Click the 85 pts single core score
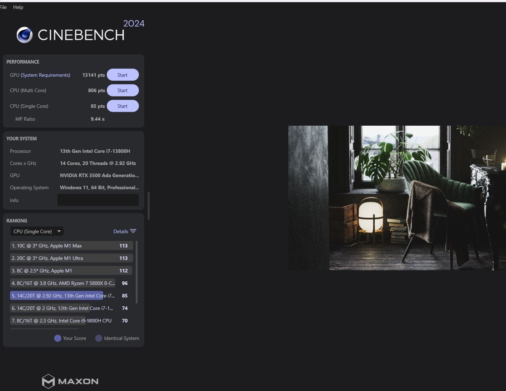The width and height of the screenshot is (506, 391). click(98, 106)
